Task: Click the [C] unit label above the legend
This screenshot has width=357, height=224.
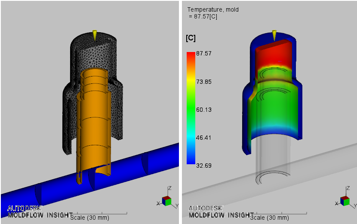Action: click(191, 38)
